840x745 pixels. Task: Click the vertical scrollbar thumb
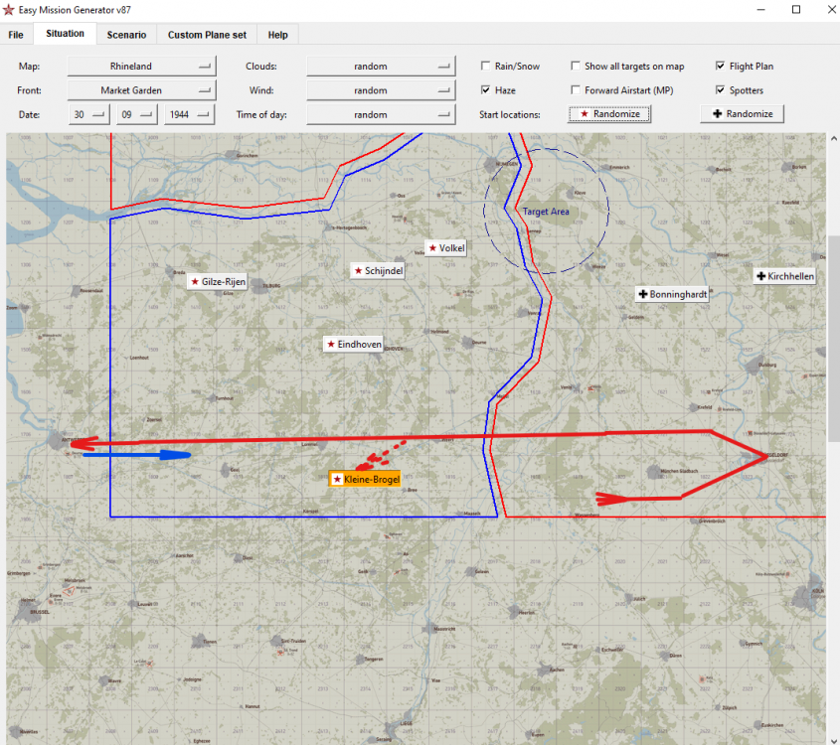[x=834, y=339]
